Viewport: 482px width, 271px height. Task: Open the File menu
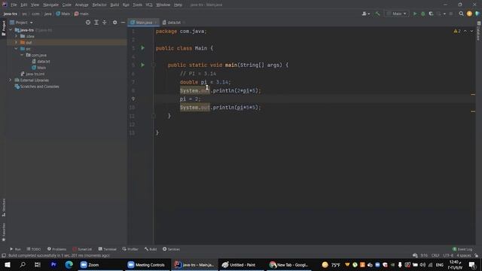point(14,5)
